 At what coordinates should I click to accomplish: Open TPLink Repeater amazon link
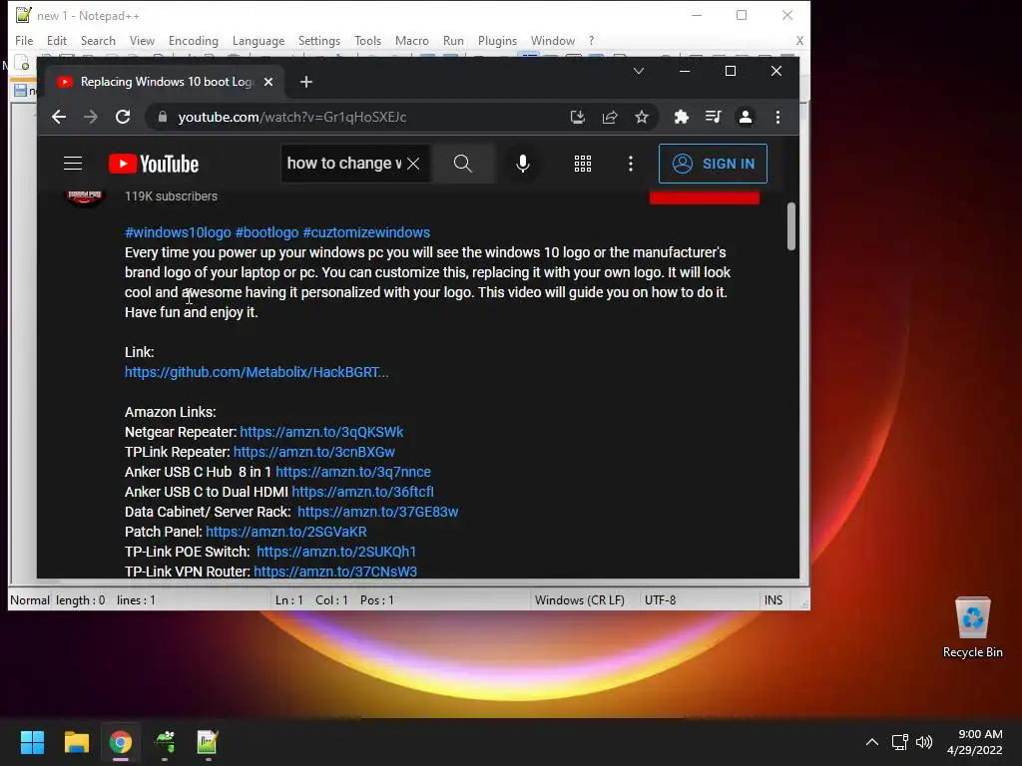(314, 452)
